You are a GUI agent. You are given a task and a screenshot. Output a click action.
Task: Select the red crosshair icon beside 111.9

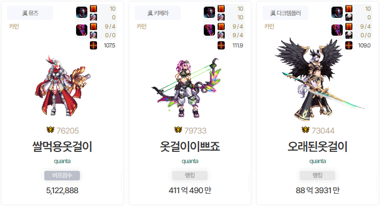(x=221, y=45)
